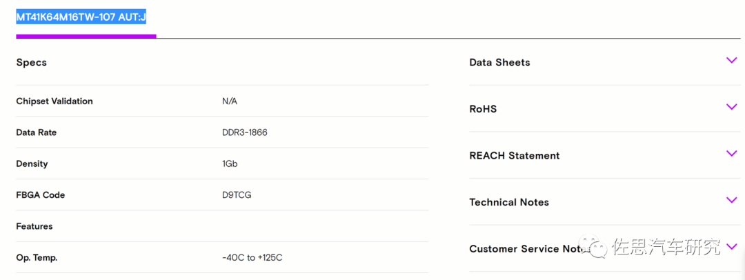
Task: Click the Density spec label
Action: 32,164
